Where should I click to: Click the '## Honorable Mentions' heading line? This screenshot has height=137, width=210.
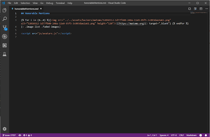coord(35,13)
